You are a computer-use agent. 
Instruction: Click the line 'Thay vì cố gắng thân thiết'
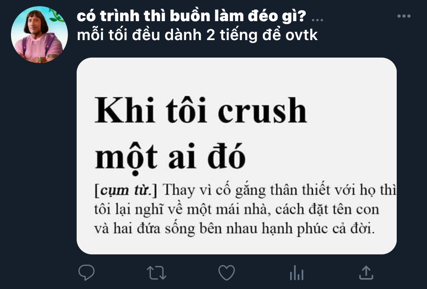click(280, 190)
